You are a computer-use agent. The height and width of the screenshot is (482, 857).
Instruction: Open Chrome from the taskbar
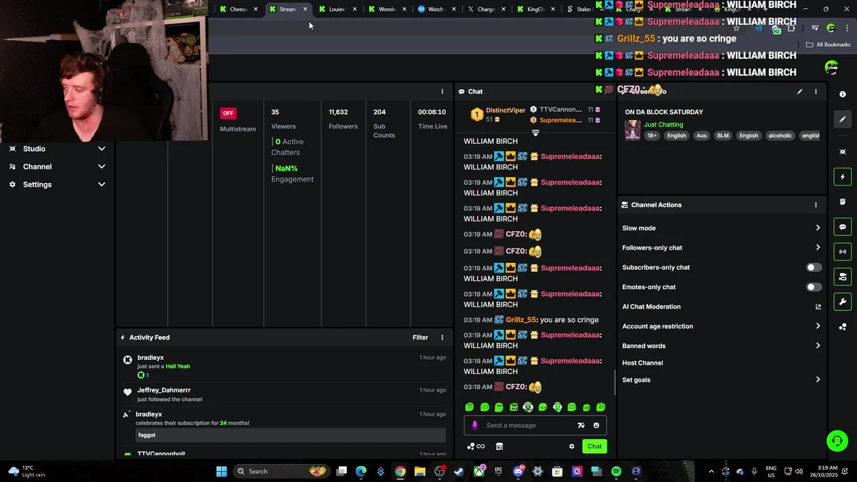400,471
